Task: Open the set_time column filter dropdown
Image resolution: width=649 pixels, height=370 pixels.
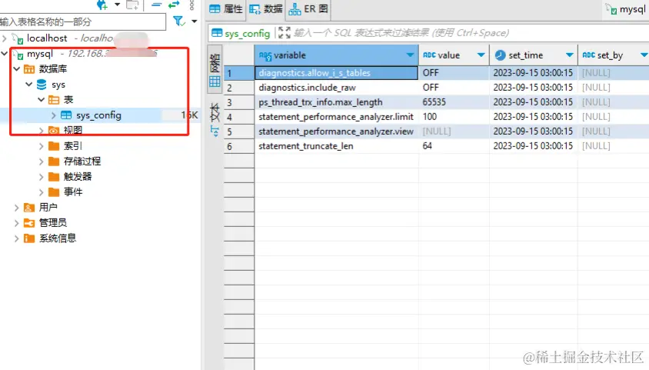Action: [x=570, y=55]
